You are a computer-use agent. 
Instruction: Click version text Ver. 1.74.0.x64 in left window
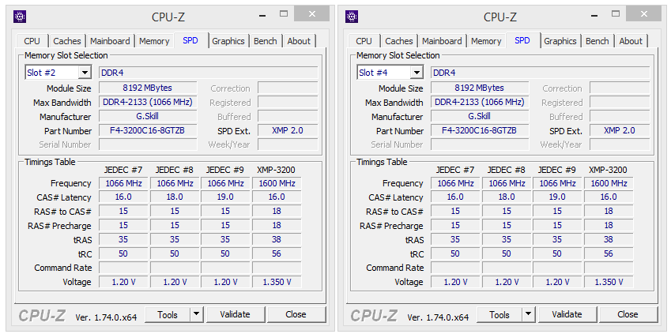click(106, 317)
